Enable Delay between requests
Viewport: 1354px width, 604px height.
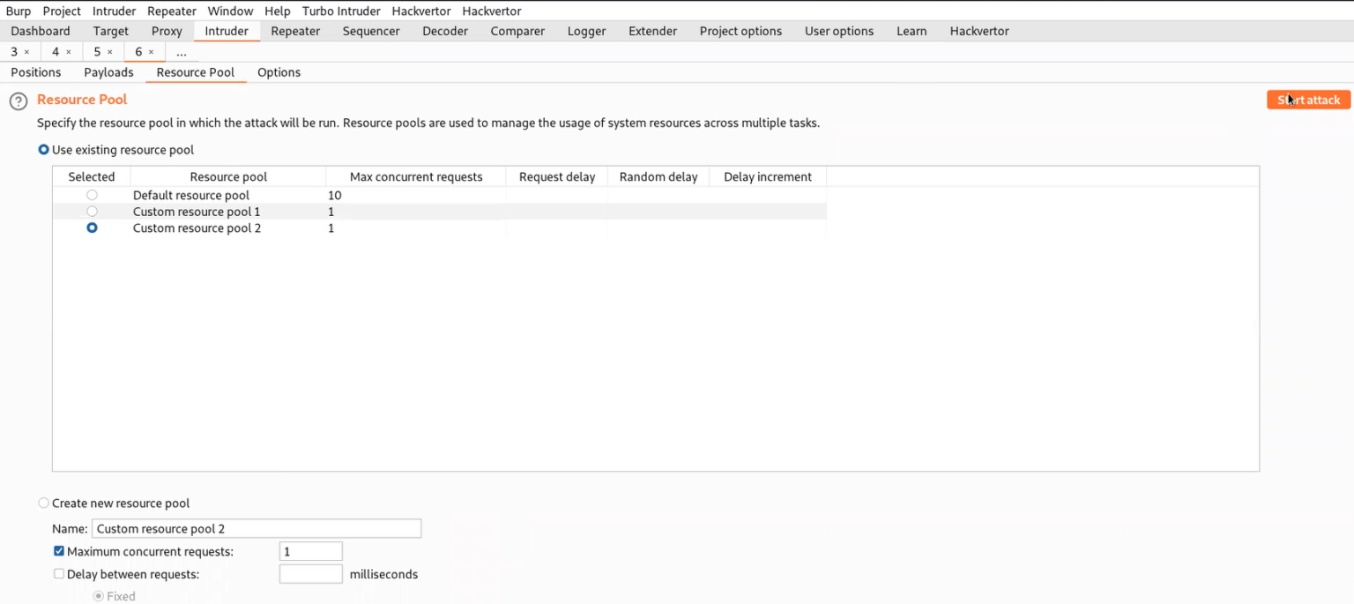coord(59,573)
